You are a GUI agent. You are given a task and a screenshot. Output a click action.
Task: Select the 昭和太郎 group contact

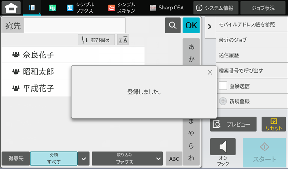[36, 71]
